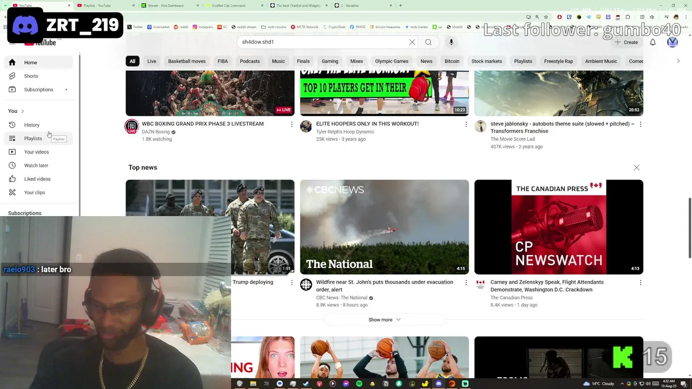Select the Podcasts filter chip
The height and width of the screenshot is (389, 692).
tap(250, 62)
